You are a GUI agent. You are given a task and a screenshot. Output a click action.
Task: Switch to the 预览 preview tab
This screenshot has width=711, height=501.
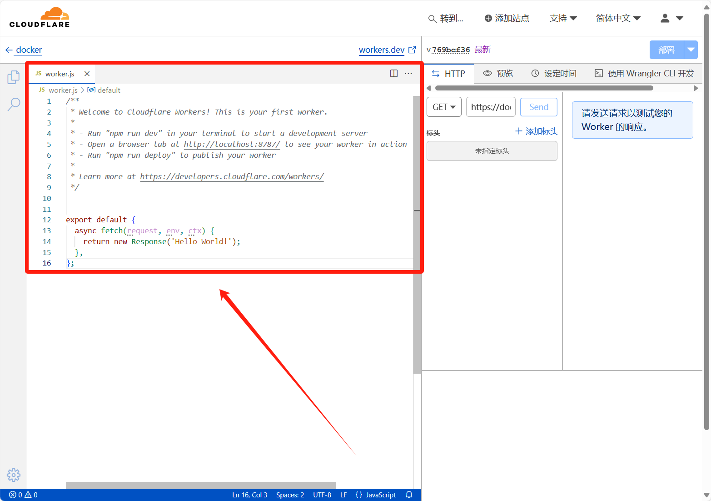coord(498,74)
